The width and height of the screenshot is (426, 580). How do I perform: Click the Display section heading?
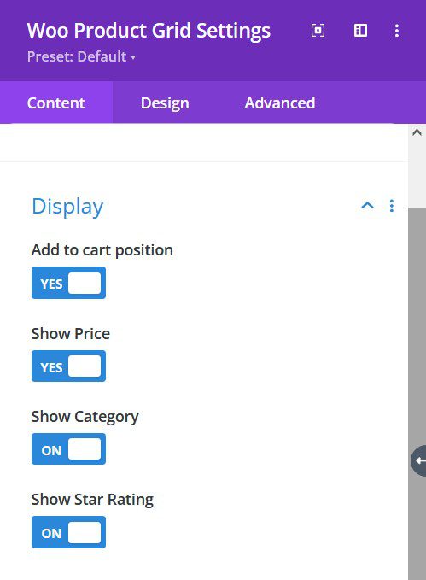coord(67,207)
